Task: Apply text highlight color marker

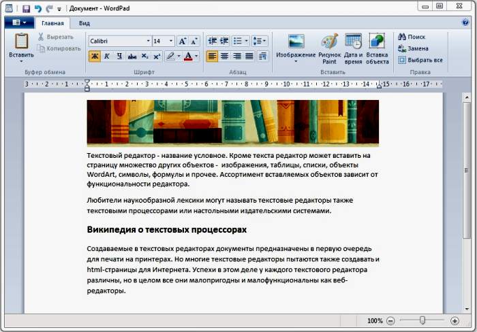Action: 170,56
